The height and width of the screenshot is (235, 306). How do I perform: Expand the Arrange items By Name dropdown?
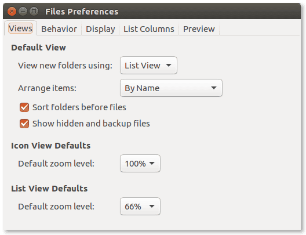171,88
